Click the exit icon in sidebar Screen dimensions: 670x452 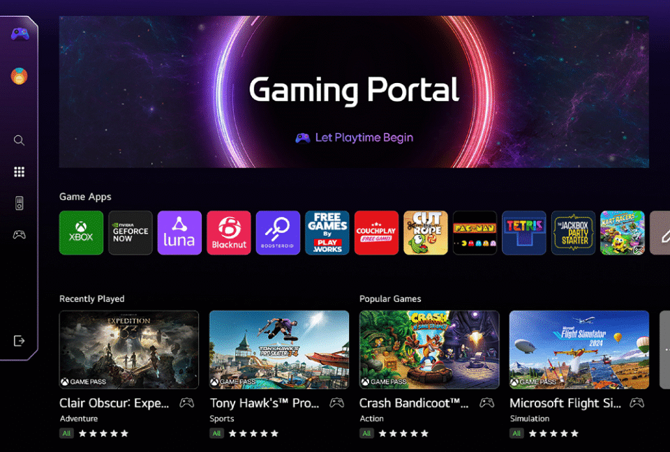[x=19, y=340]
